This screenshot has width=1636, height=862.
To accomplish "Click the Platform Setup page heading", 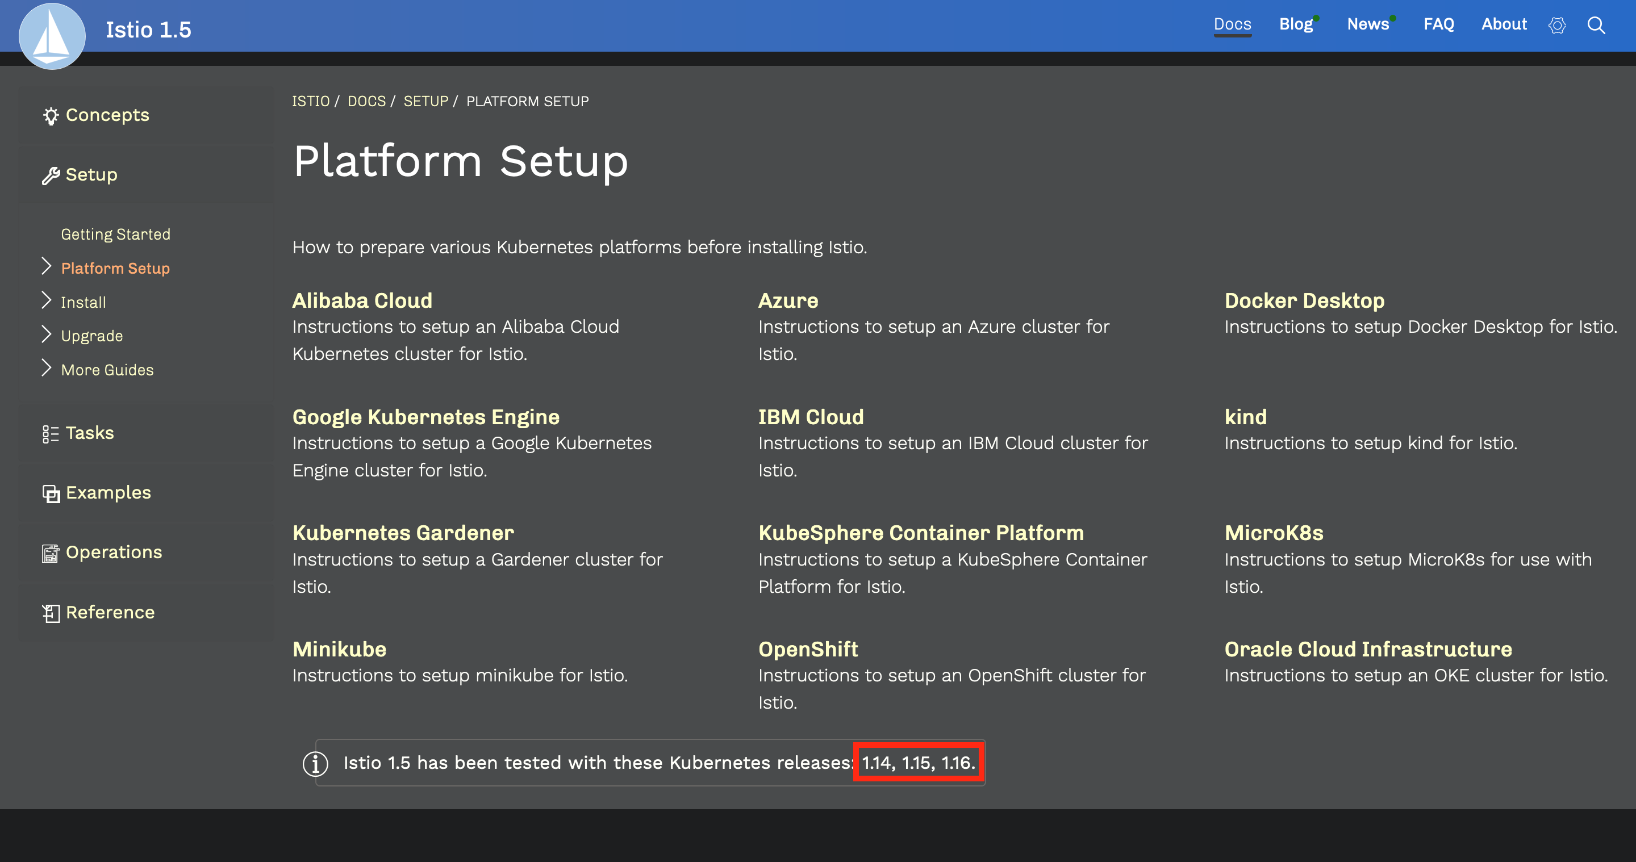I will click(461, 161).
